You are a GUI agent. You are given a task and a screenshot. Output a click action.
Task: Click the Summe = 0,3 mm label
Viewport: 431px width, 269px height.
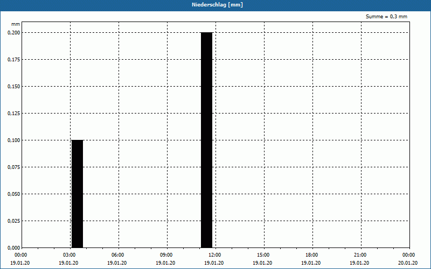(x=386, y=17)
